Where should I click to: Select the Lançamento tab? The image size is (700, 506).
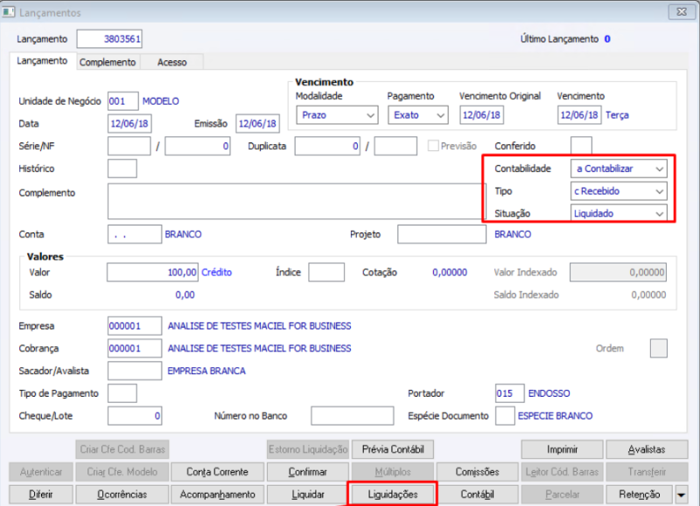[x=42, y=61]
